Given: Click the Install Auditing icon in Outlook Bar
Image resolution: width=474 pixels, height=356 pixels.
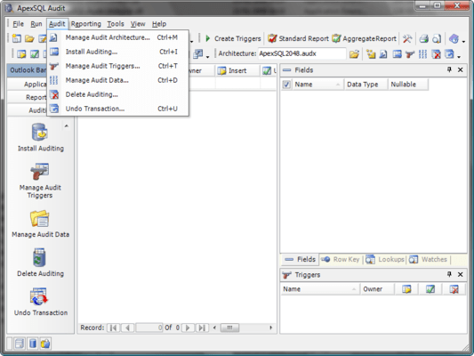Looking at the screenshot, I should point(40,133).
